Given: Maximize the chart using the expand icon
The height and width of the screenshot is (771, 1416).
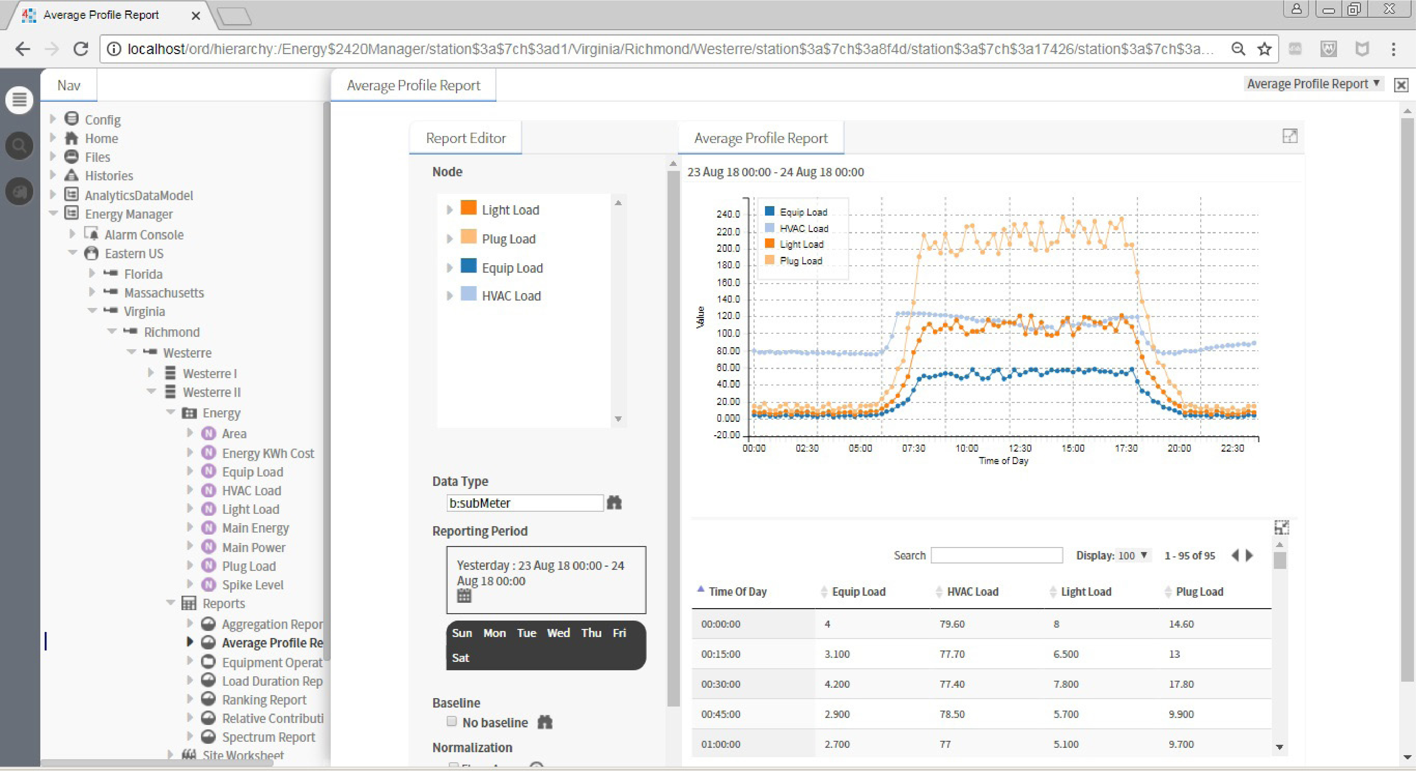Looking at the screenshot, I should (1290, 136).
